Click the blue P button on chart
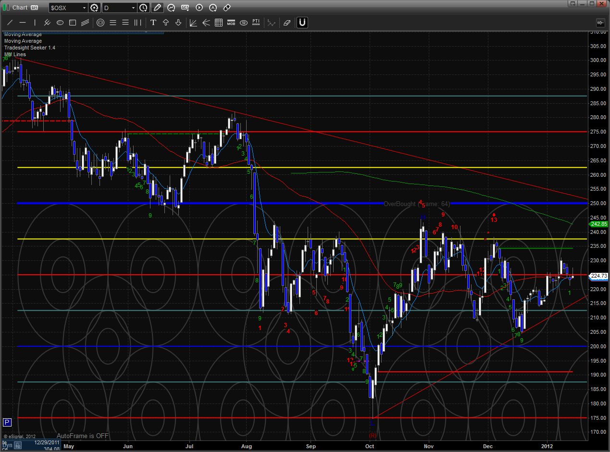The width and height of the screenshot is (610, 452). tap(7, 423)
